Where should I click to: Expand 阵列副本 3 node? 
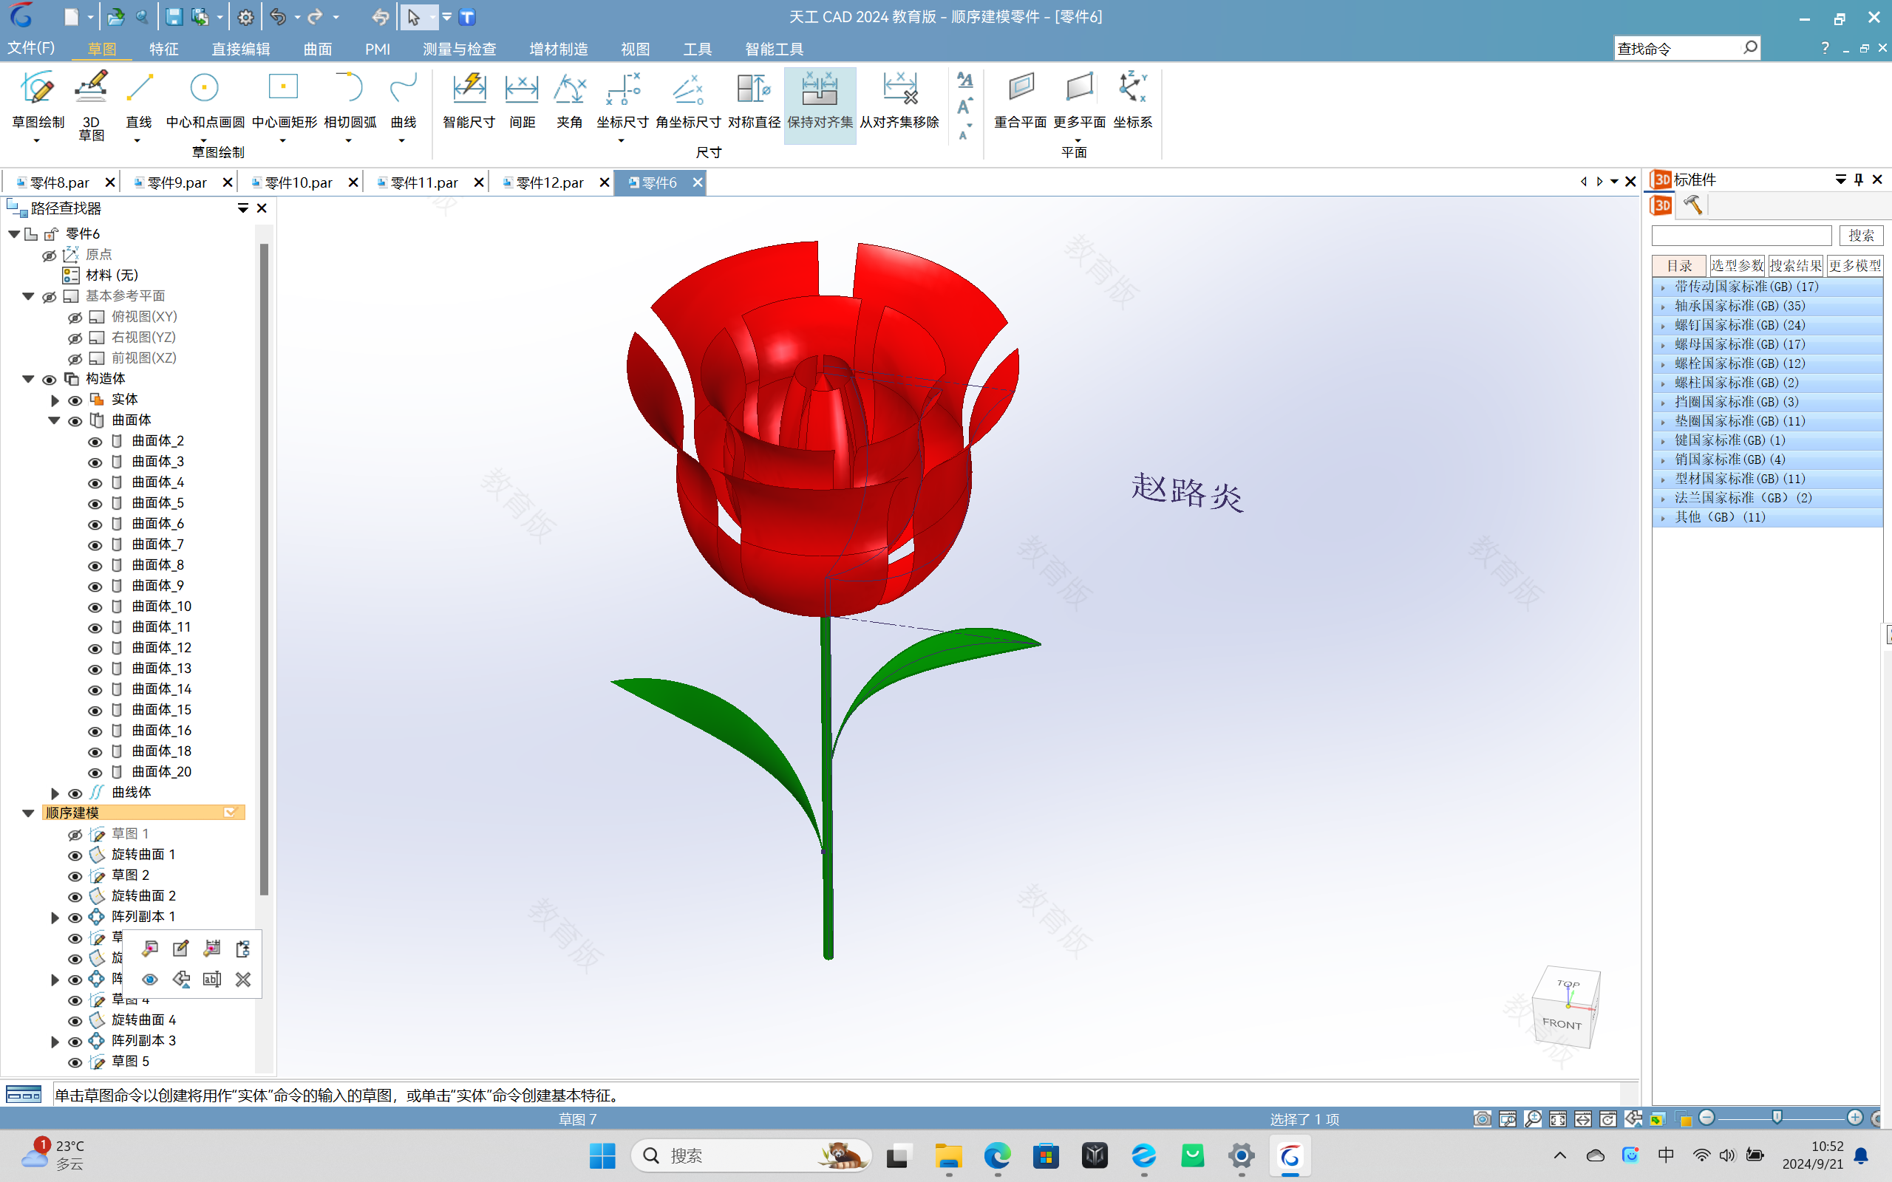pos(55,1042)
